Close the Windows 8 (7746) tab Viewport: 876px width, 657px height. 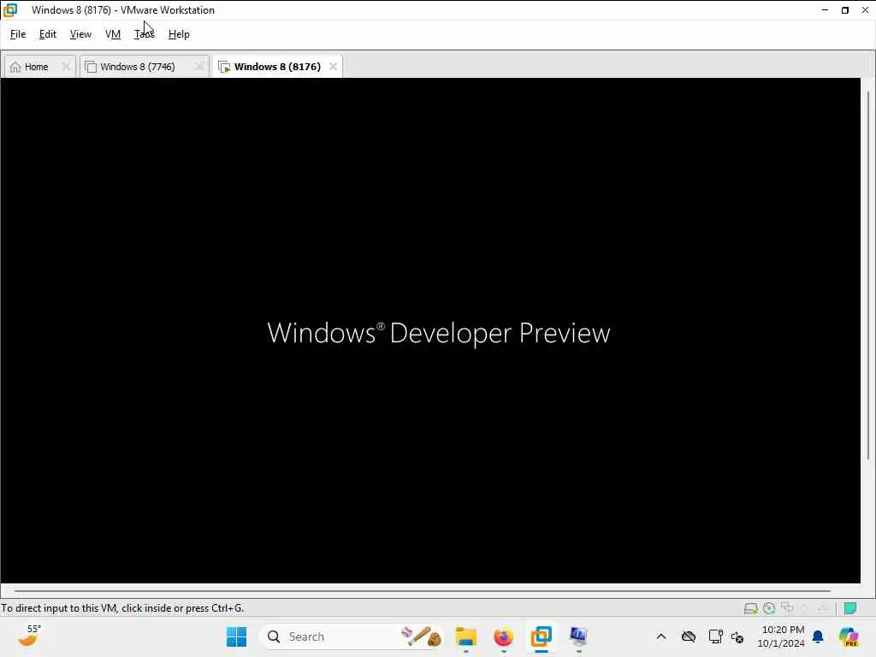click(198, 67)
